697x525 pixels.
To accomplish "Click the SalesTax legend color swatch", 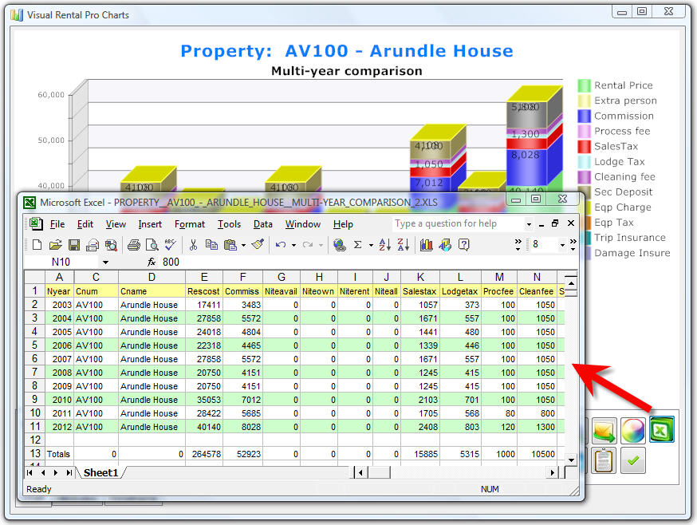I will coord(584,146).
